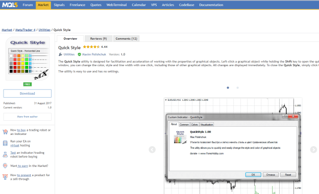This screenshot has width=319, height=194.
Task: Go to next screenshot arrow
Action: point(313,150)
